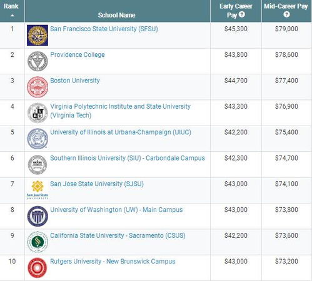312x281 pixels.
Task: Click the Rutgers University red seal logo
Action: pos(38,268)
